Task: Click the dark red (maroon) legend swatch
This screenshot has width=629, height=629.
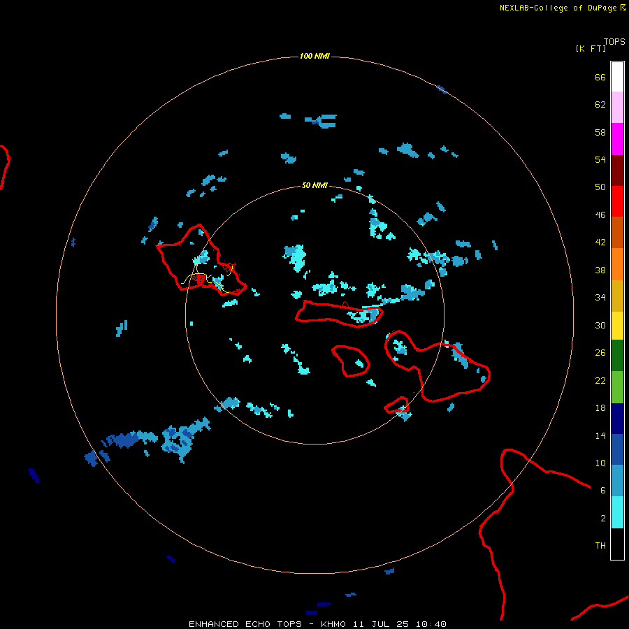Action: (617, 171)
